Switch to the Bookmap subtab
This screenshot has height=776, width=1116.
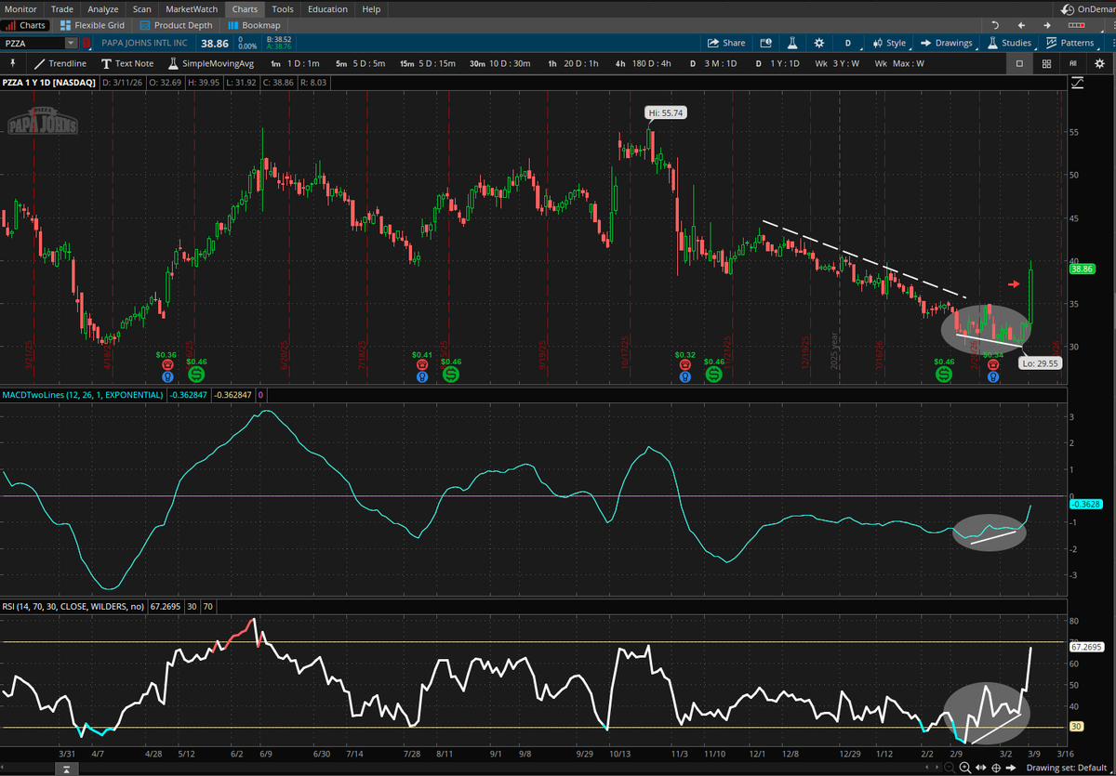click(x=254, y=25)
